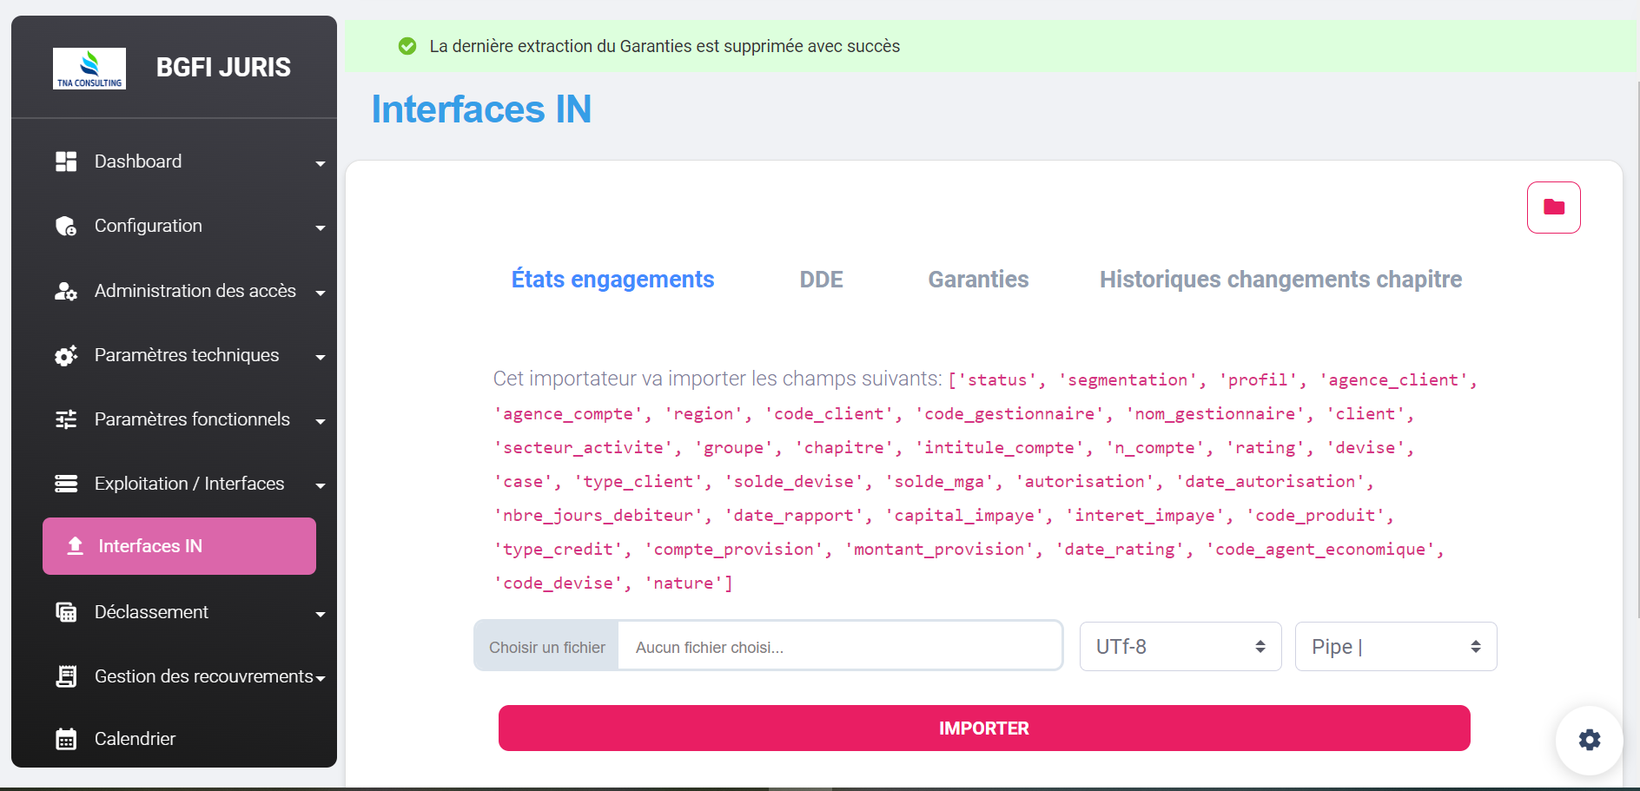1640x791 pixels.
Task: Click the Paramètres fonctionnels sliders icon
Action: [66, 419]
